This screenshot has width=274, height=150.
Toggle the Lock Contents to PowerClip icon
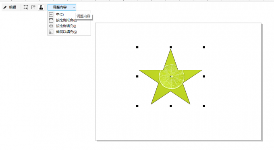pos(41,7)
